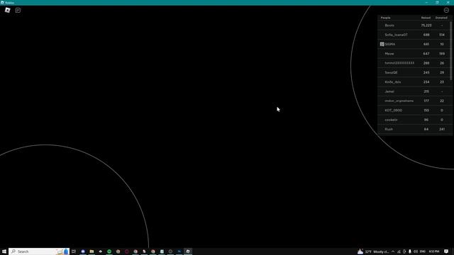Click the leaderboard scrollbar
Screen dimensions: 454x255
coord(451,50)
